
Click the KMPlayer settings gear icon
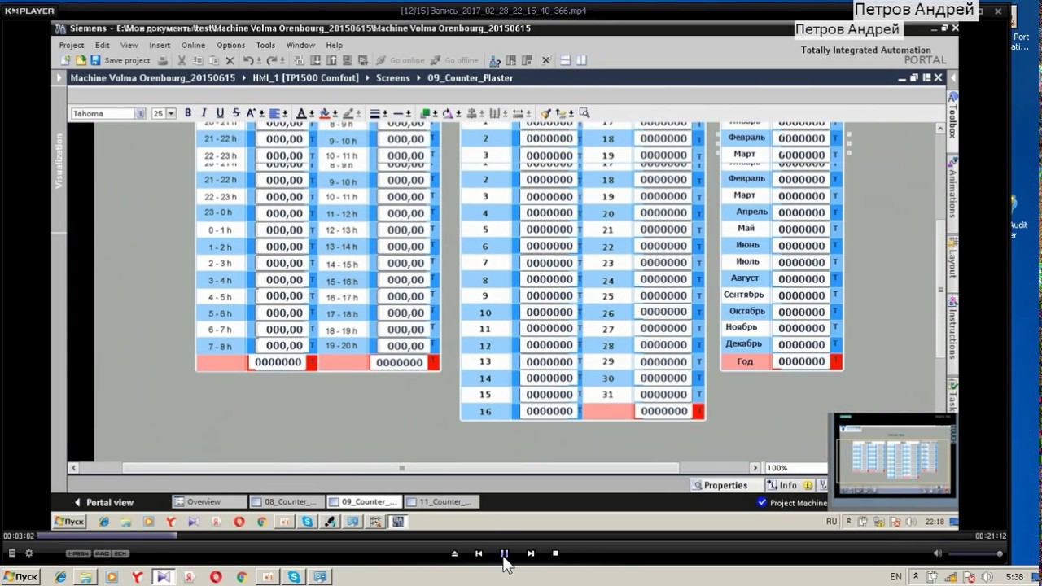[29, 553]
